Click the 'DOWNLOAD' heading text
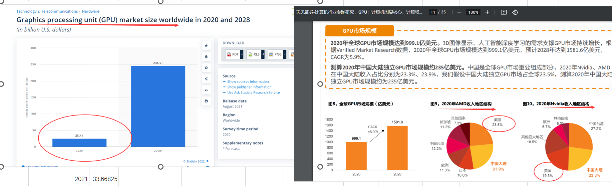Viewport: 612px width, 186px height. (234, 43)
